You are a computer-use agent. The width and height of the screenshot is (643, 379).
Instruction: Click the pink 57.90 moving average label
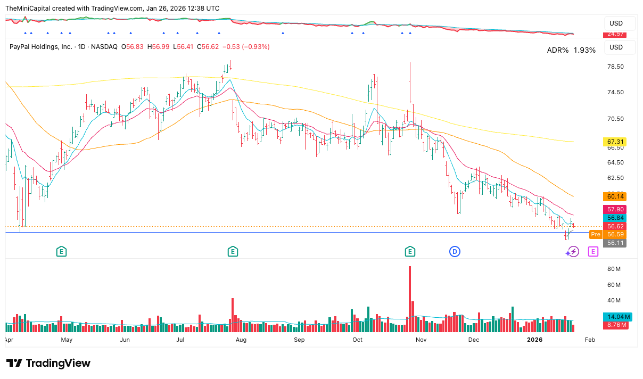[x=615, y=209]
